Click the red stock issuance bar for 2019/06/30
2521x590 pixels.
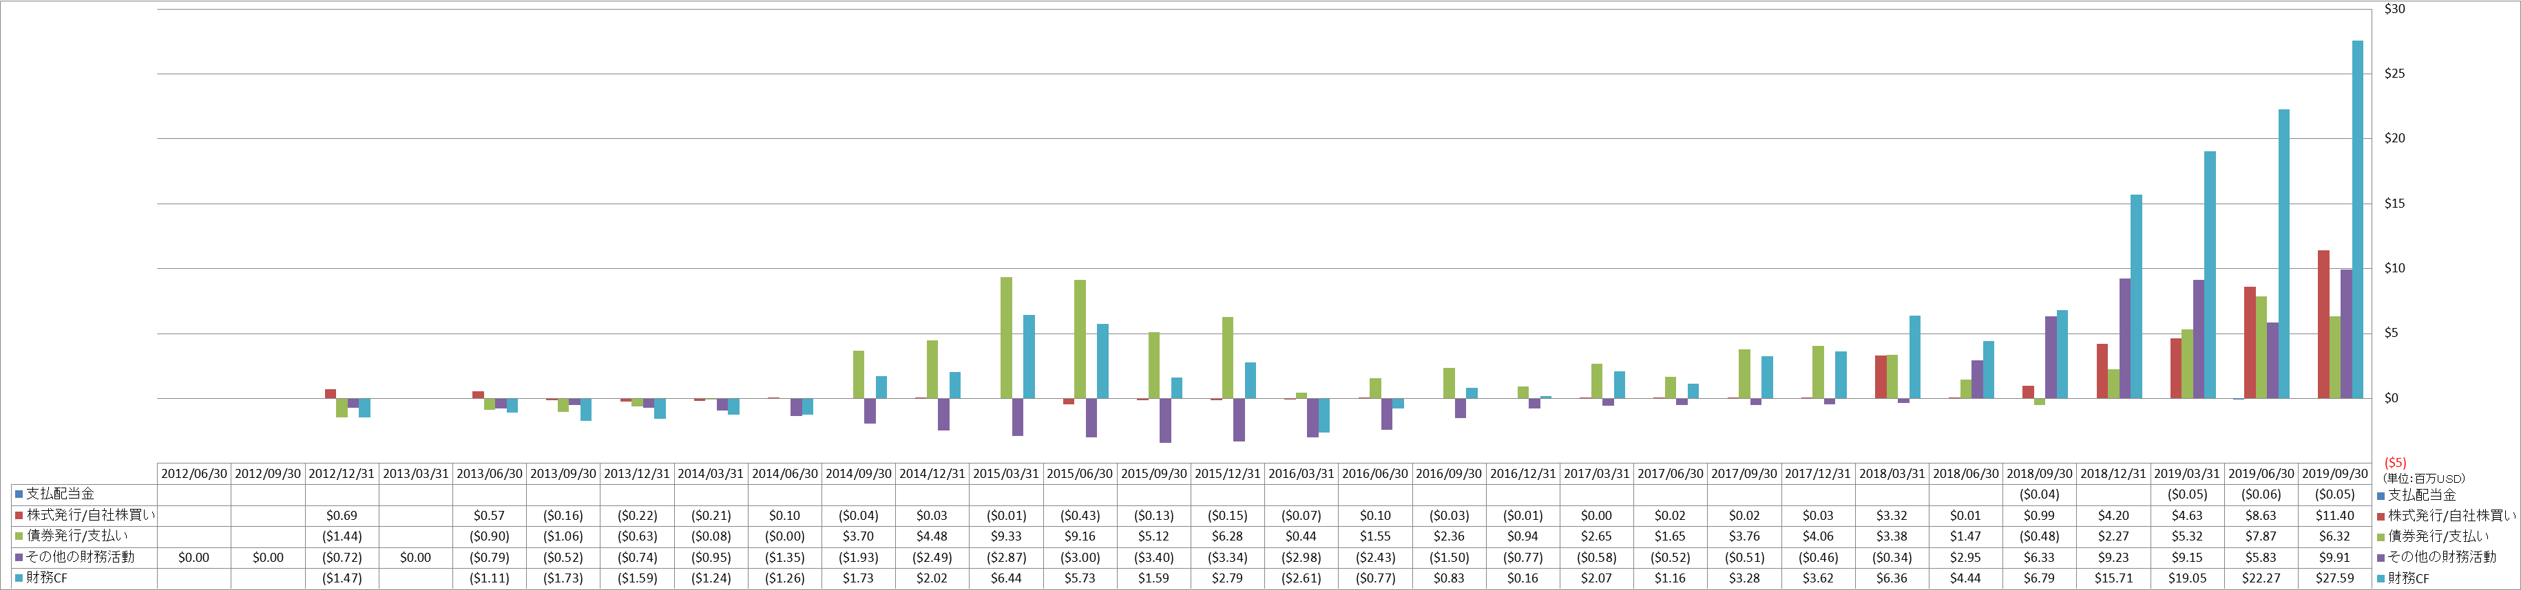[2250, 343]
